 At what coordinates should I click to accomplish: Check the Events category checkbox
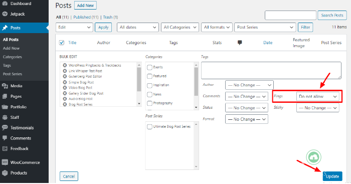(149, 67)
